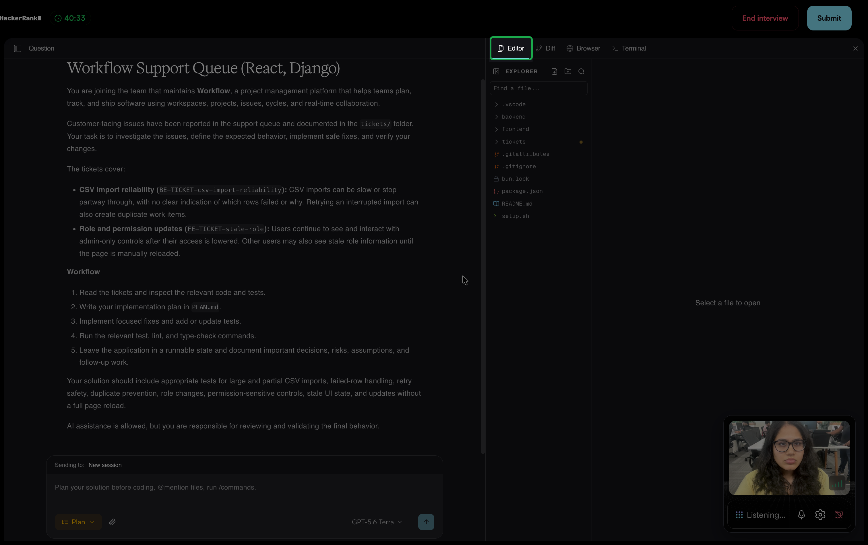Click the timer clock icon

click(x=58, y=18)
